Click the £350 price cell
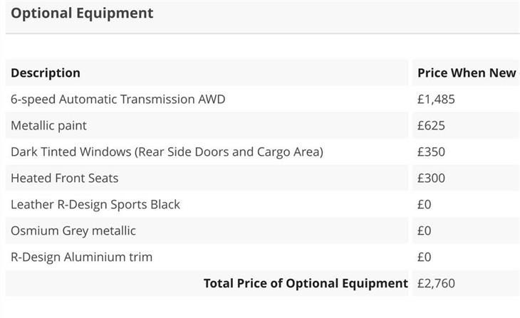520x318 pixels. point(431,152)
